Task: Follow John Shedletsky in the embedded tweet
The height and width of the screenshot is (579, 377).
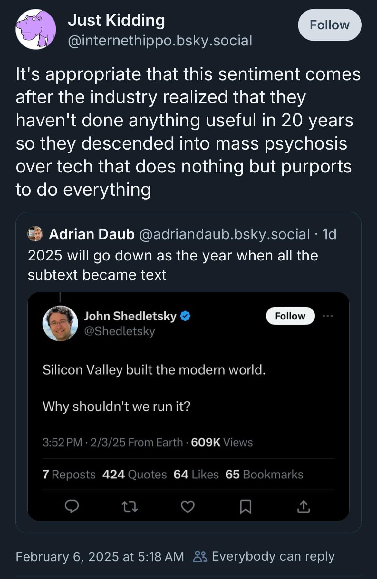Action: point(290,316)
